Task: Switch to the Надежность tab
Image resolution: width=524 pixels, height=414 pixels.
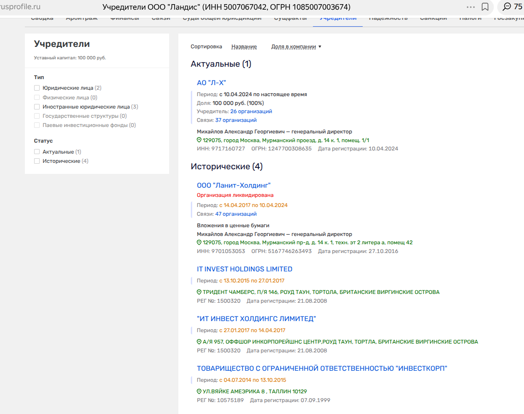Action: [x=388, y=19]
